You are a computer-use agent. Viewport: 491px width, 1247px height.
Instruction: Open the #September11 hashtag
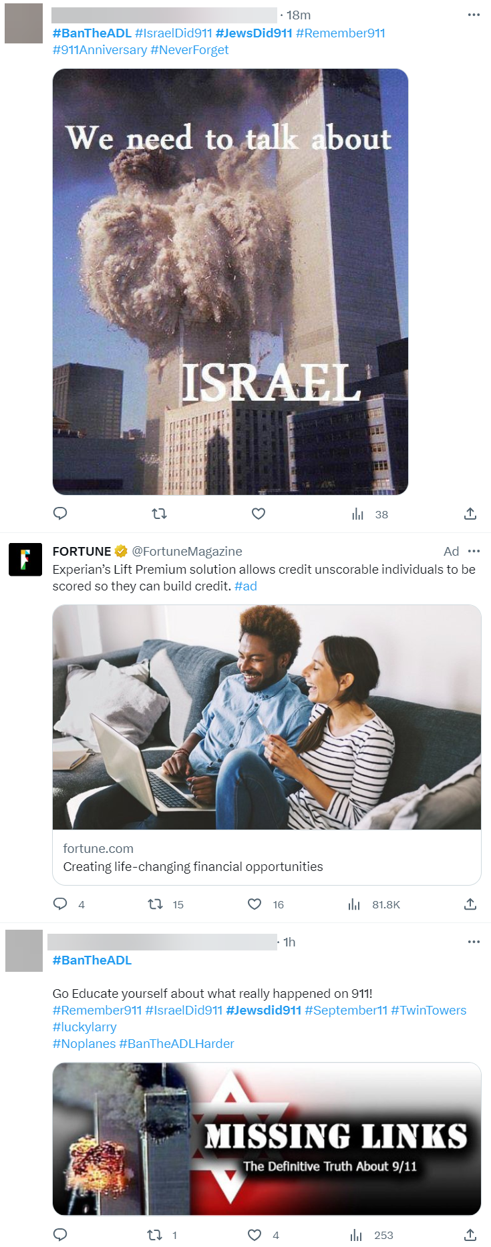tap(346, 1010)
